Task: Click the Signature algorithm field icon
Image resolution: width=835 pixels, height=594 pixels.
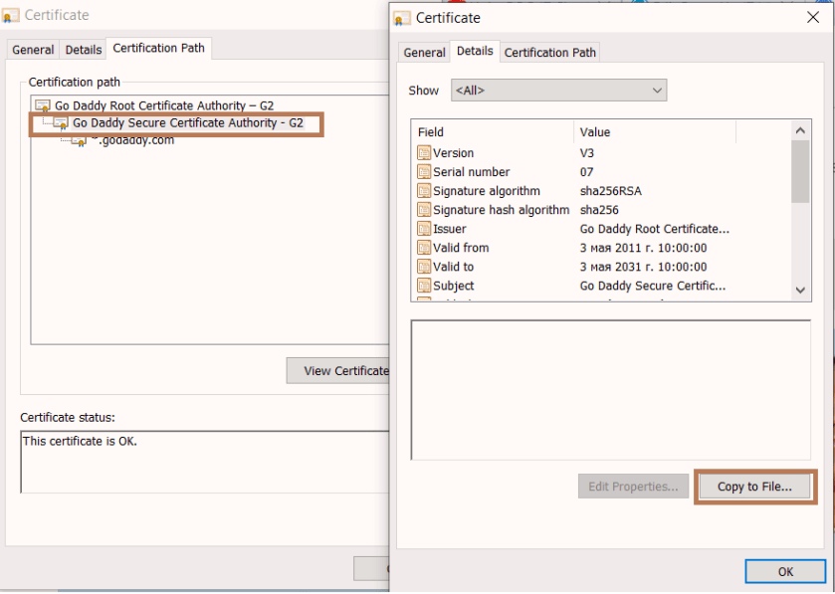Action: (422, 190)
